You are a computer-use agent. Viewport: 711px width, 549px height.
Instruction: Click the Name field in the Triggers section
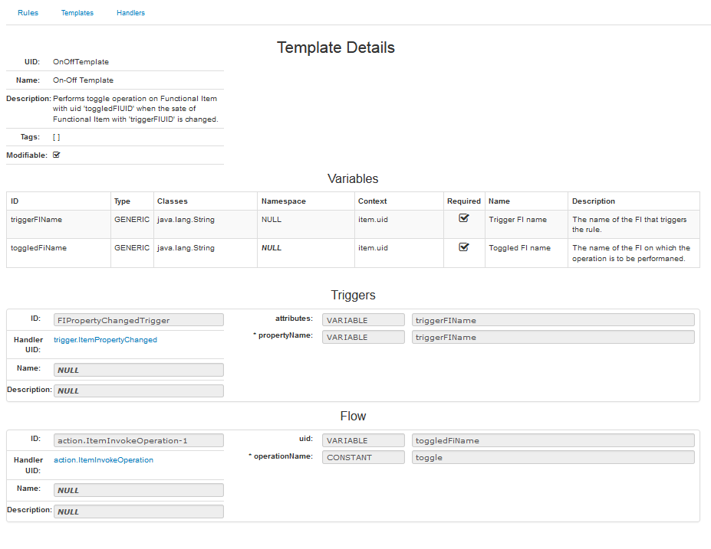139,370
